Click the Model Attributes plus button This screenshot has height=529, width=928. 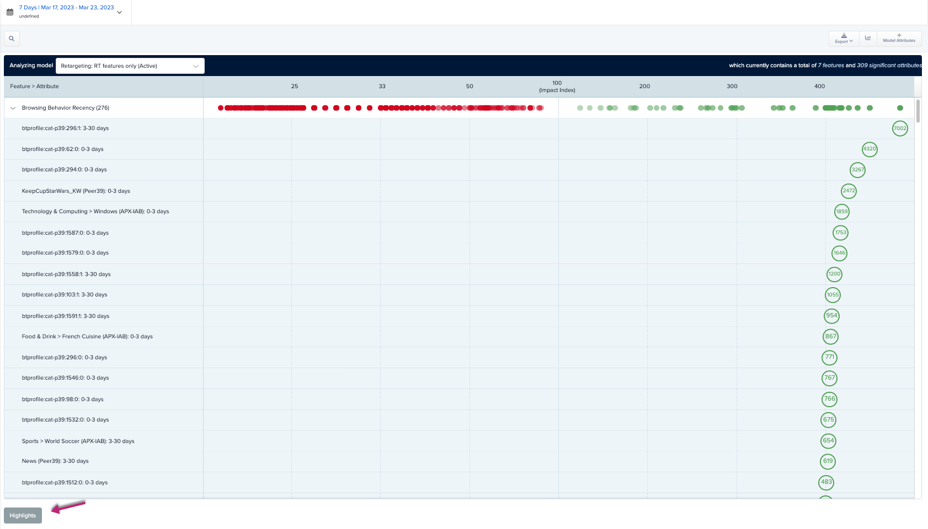pos(899,39)
